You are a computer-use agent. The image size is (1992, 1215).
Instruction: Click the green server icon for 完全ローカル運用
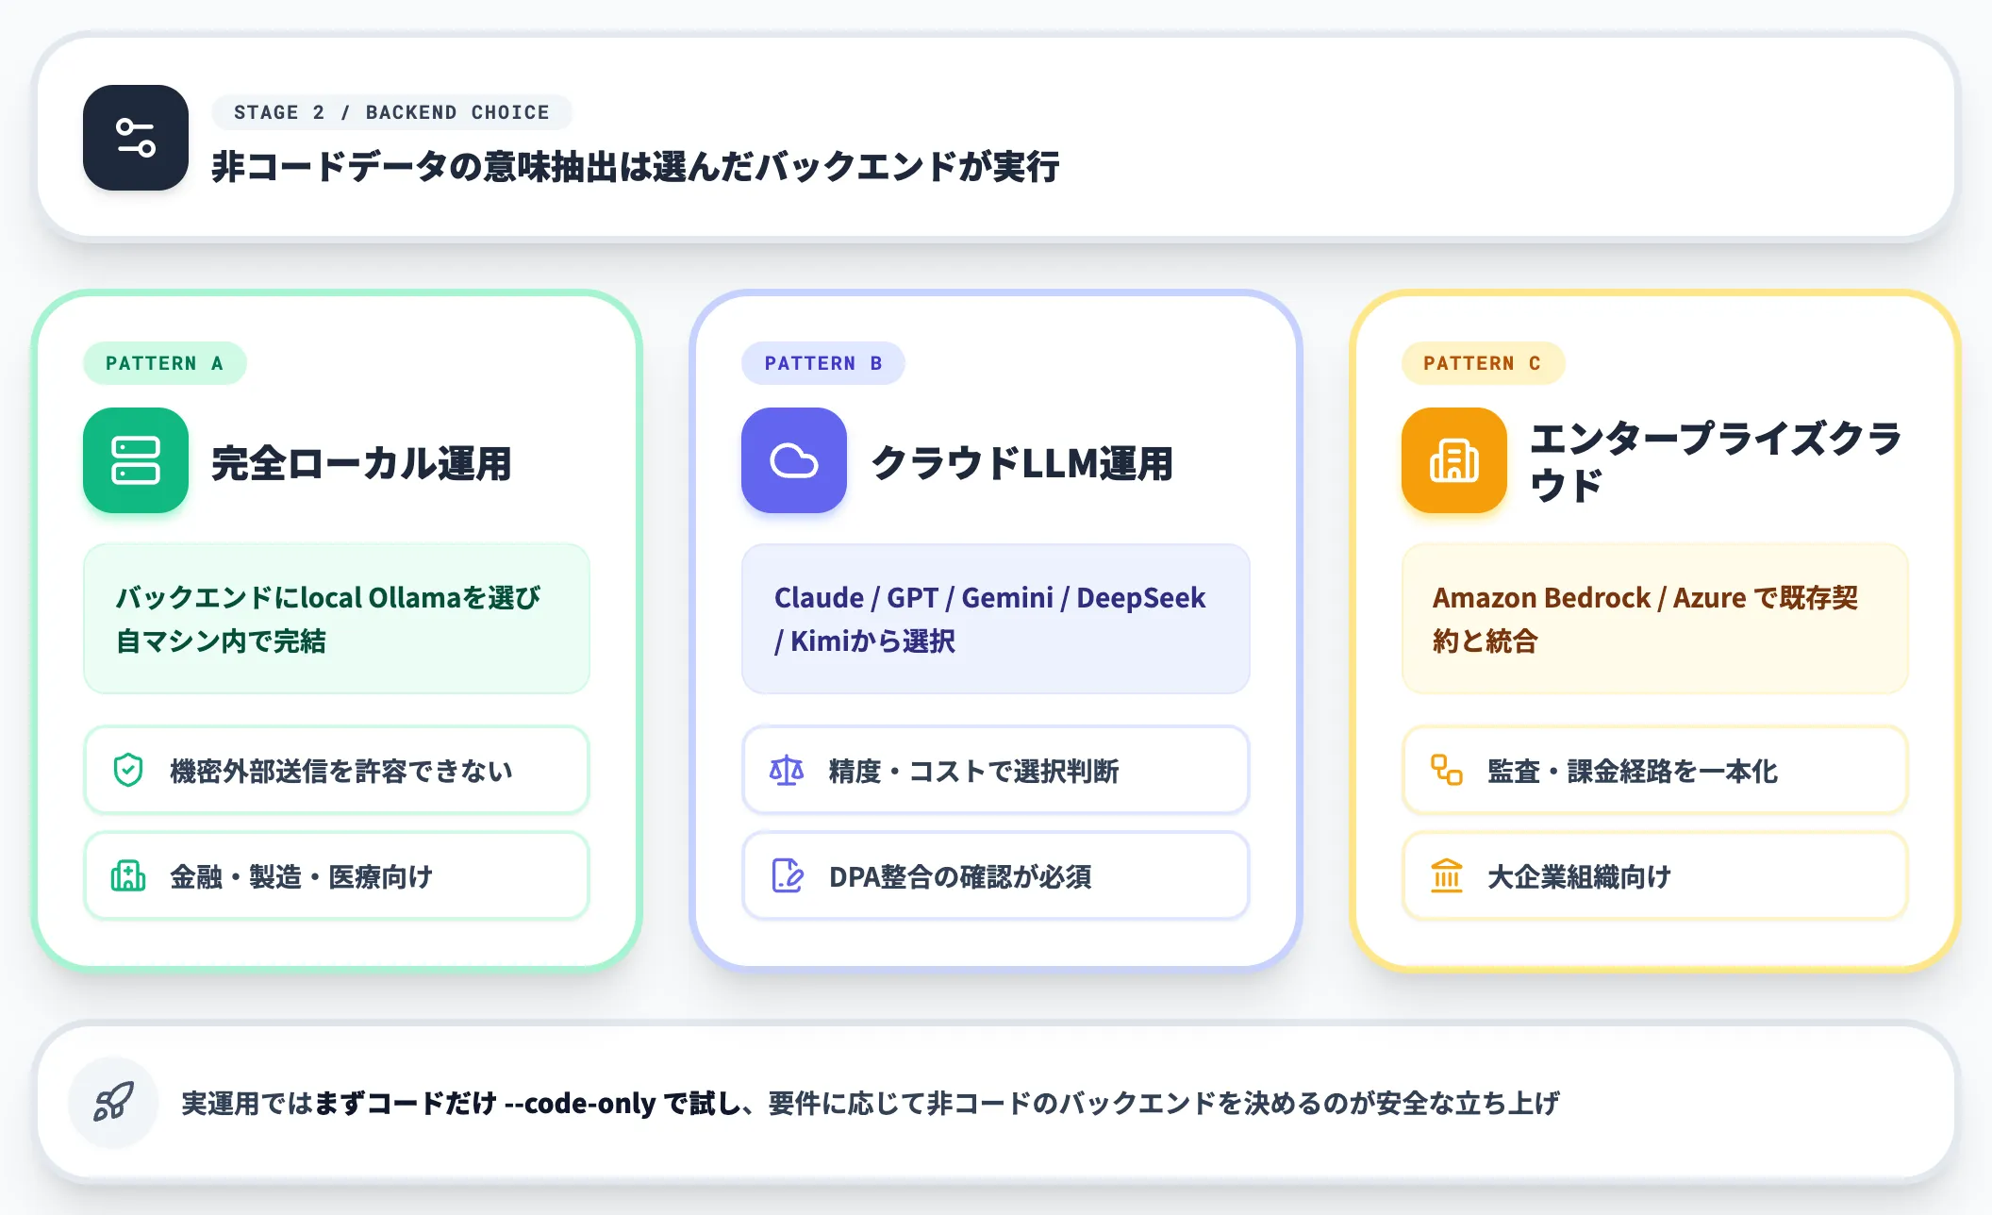coord(136,460)
